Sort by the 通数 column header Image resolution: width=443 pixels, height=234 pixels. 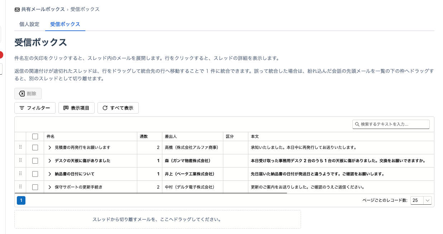pyautogui.click(x=149, y=136)
